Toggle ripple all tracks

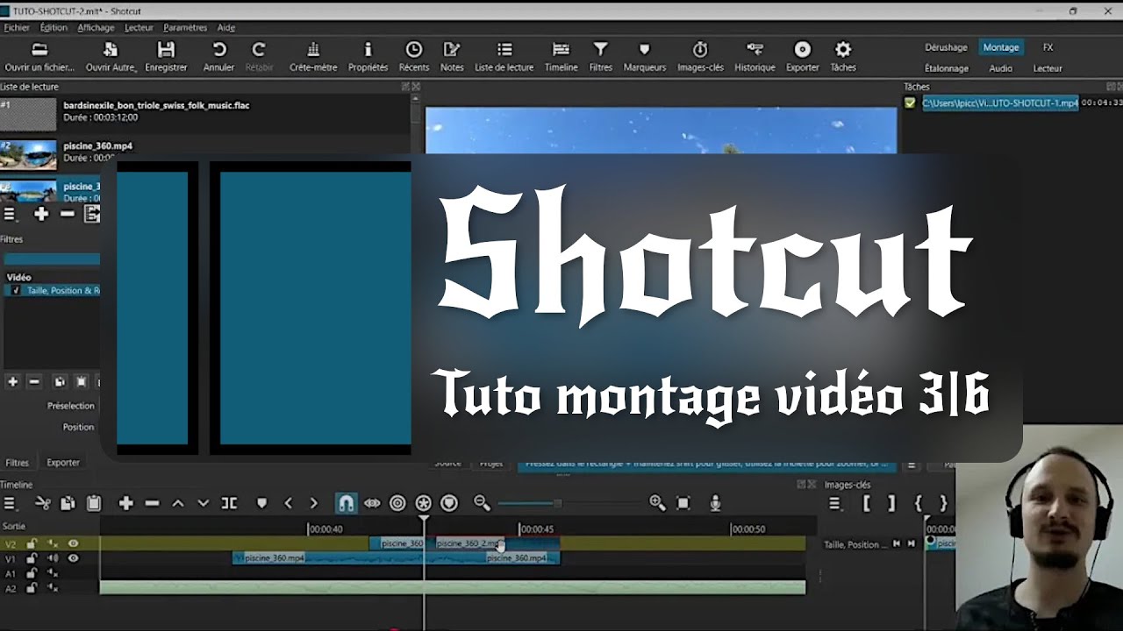coord(423,503)
